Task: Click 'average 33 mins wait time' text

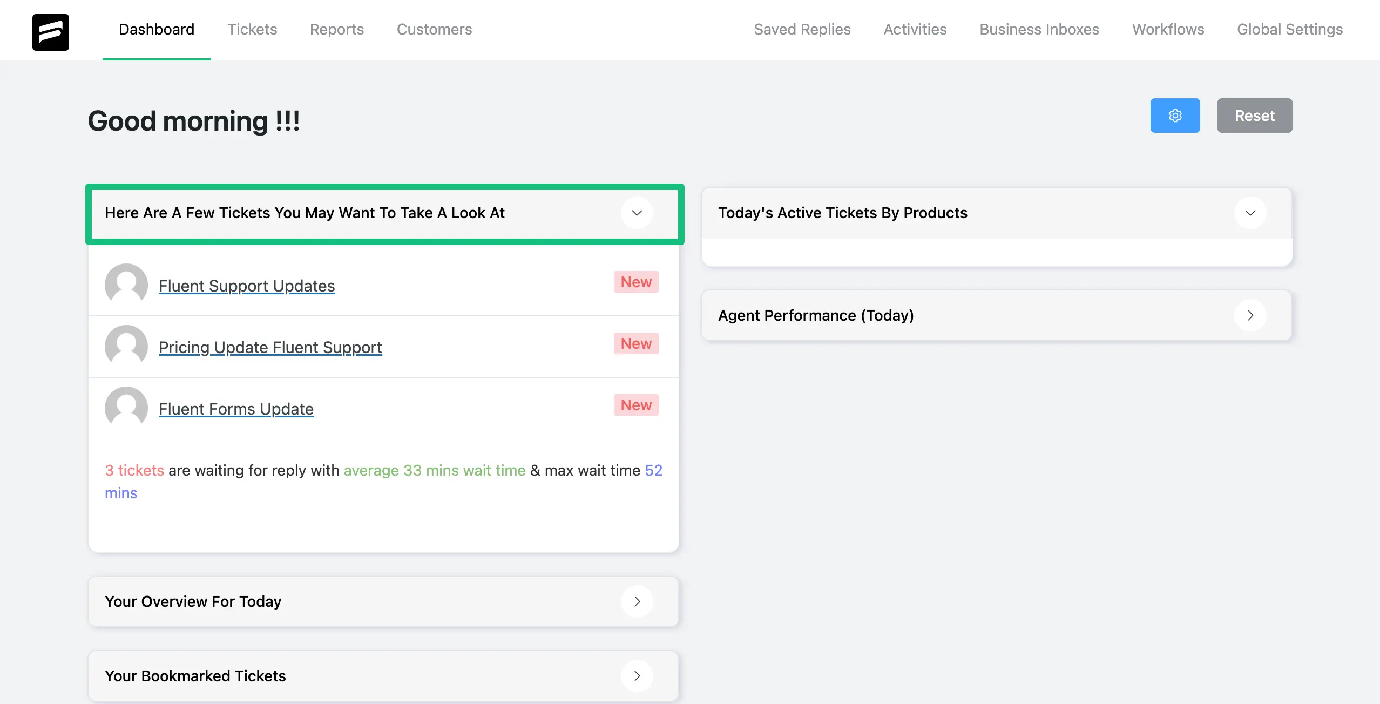Action: 435,470
